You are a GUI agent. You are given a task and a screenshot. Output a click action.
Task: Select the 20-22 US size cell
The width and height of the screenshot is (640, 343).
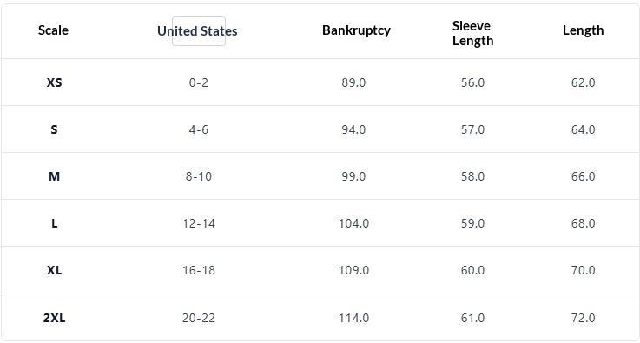point(198,318)
